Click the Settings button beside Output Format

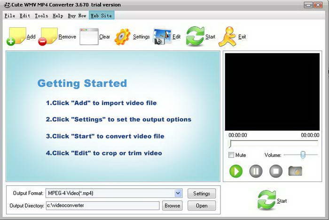tap(202, 193)
